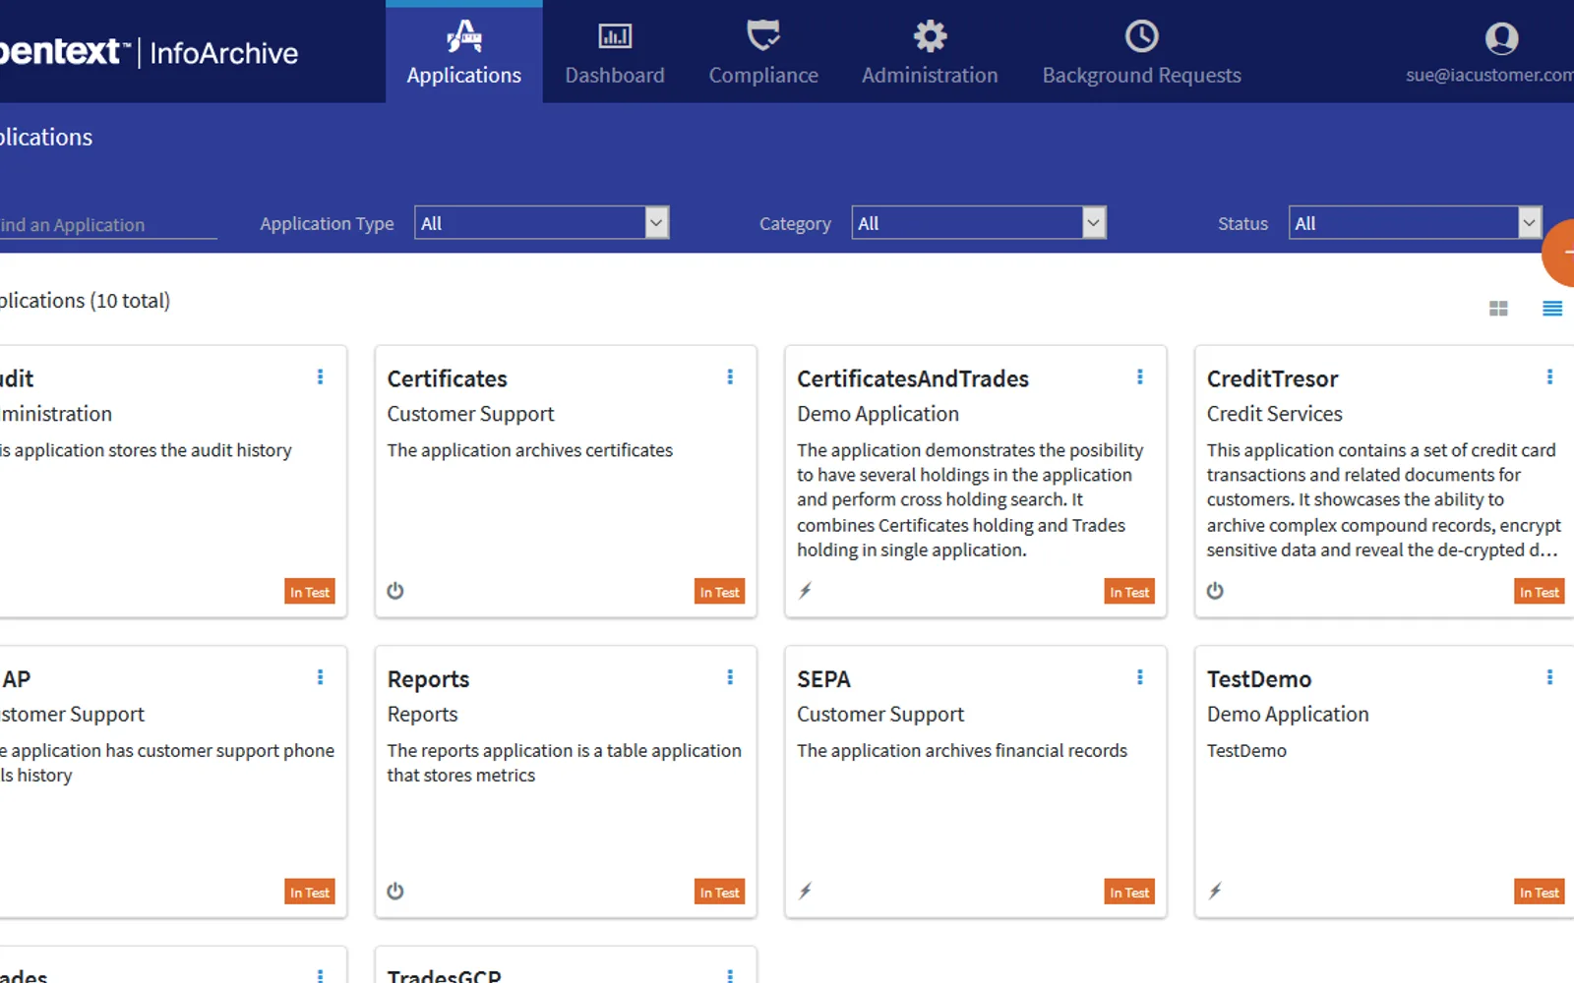Click the lightning icon on SEPA card
1574x983 pixels.
click(805, 892)
